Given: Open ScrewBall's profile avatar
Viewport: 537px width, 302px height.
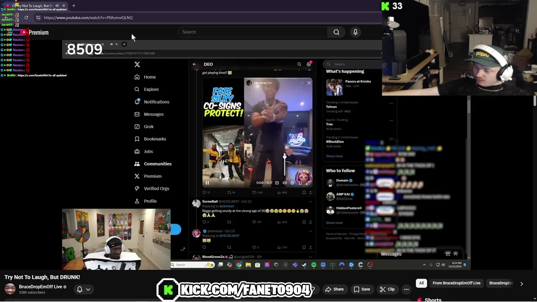Looking at the screenshot, I should [x=196, y=204].
